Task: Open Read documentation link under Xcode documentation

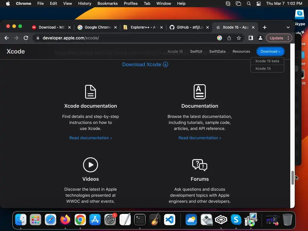Action: click(x=91, y=138)
